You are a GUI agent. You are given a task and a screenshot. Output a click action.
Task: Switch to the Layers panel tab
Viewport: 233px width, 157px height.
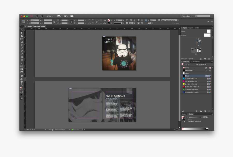[190, 28]
